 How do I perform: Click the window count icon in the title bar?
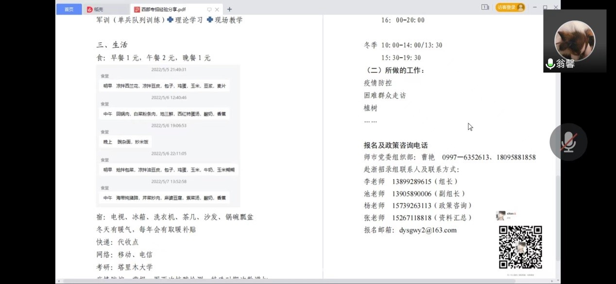485,7
